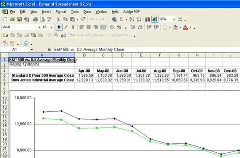The image size is (240, 158).
Task: Click the 16,000.00 chart axis label
Action: [x=23, y=98]
